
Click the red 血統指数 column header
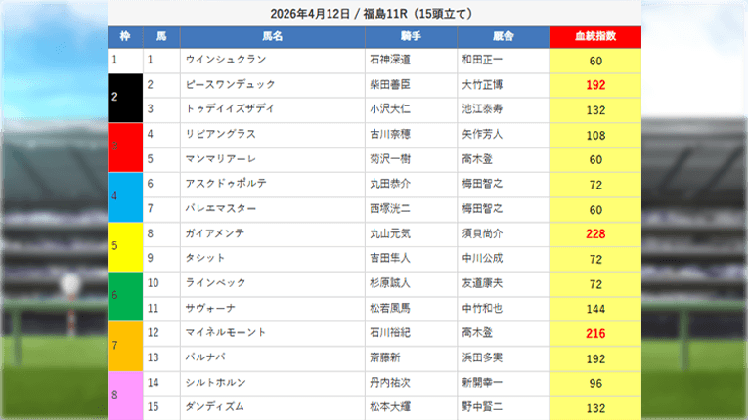pos(595,37)
